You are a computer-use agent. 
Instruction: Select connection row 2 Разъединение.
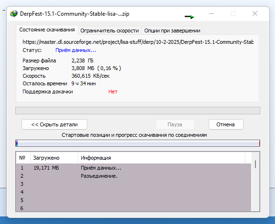pyautogui.click(x=134, y=176)
